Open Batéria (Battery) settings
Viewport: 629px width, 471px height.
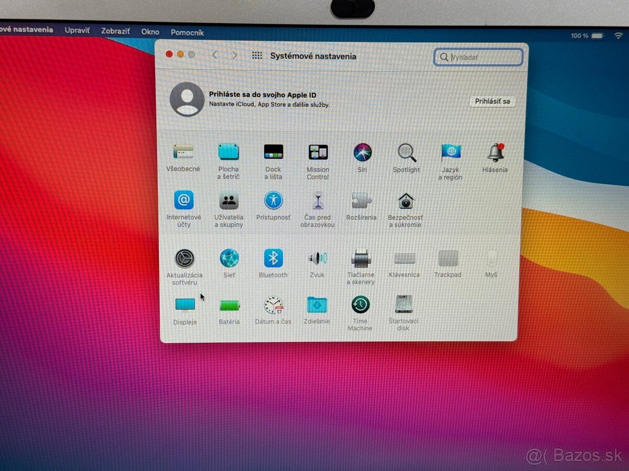(229, 305)
